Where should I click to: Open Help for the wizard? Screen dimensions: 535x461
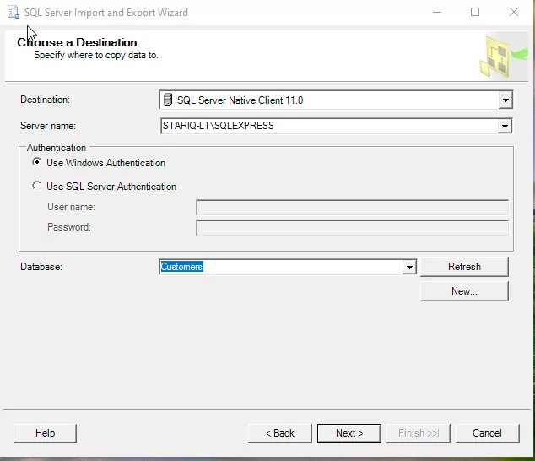(x=45, y=433)
